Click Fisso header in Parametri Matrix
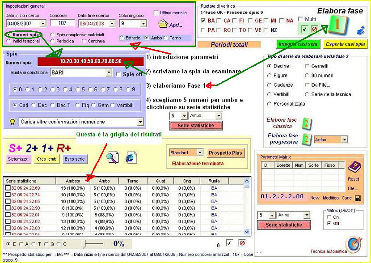The image size is (371, 263). 329,165
